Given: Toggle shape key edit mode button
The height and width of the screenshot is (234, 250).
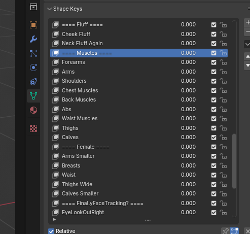Looking at the screenshot, I should [x=234, y=231].
